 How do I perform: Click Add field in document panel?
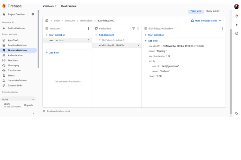point(151,41)
